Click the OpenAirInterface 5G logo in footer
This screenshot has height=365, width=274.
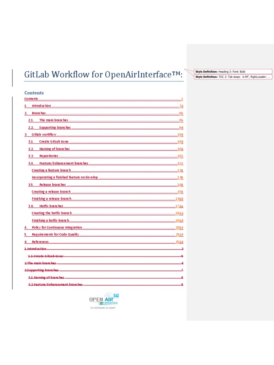click(x=104, y=300)
